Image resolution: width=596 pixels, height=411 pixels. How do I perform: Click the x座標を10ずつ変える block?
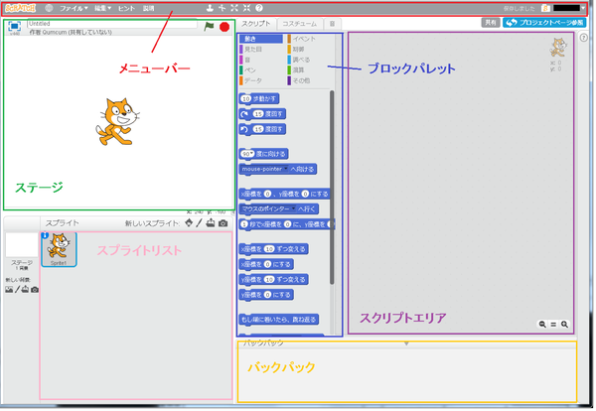coord(274,249)
